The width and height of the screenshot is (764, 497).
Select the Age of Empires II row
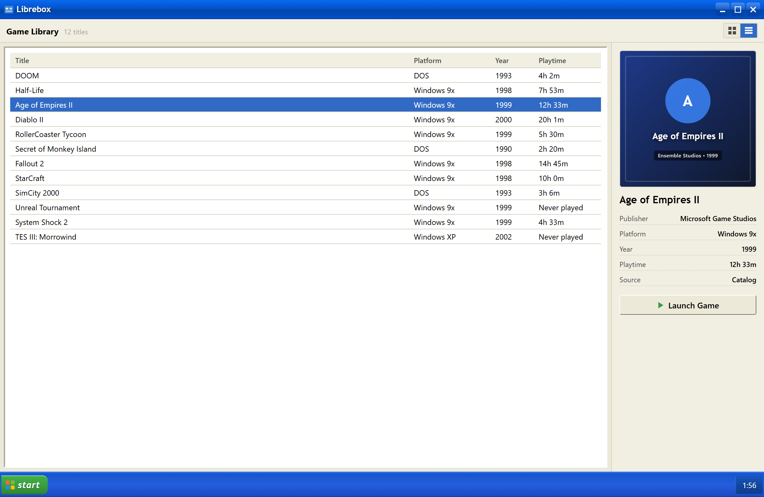click(305, 105)
